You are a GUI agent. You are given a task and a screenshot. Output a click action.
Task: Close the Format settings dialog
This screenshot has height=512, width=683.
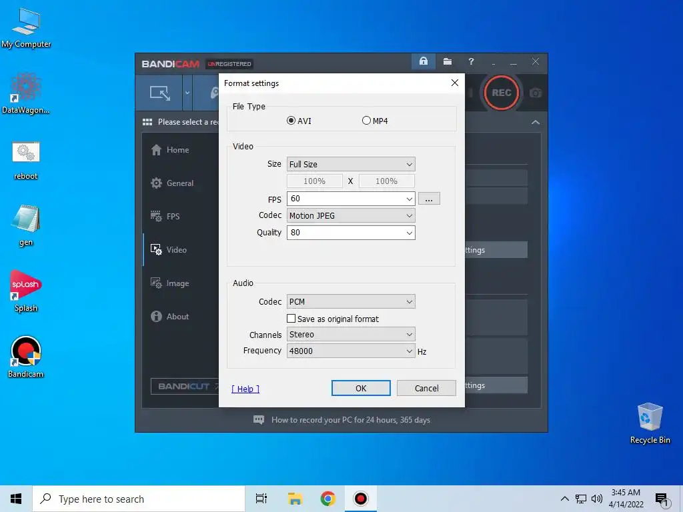(x=455, y=83)
